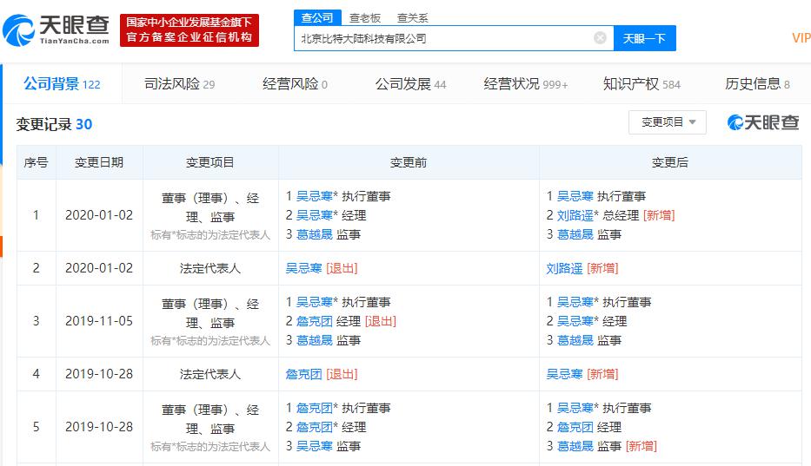Viewport: 811px width, 466px height.
Task: Click the red 官方备案企业征信机构 banner
Action: click(x=189, y=30)
